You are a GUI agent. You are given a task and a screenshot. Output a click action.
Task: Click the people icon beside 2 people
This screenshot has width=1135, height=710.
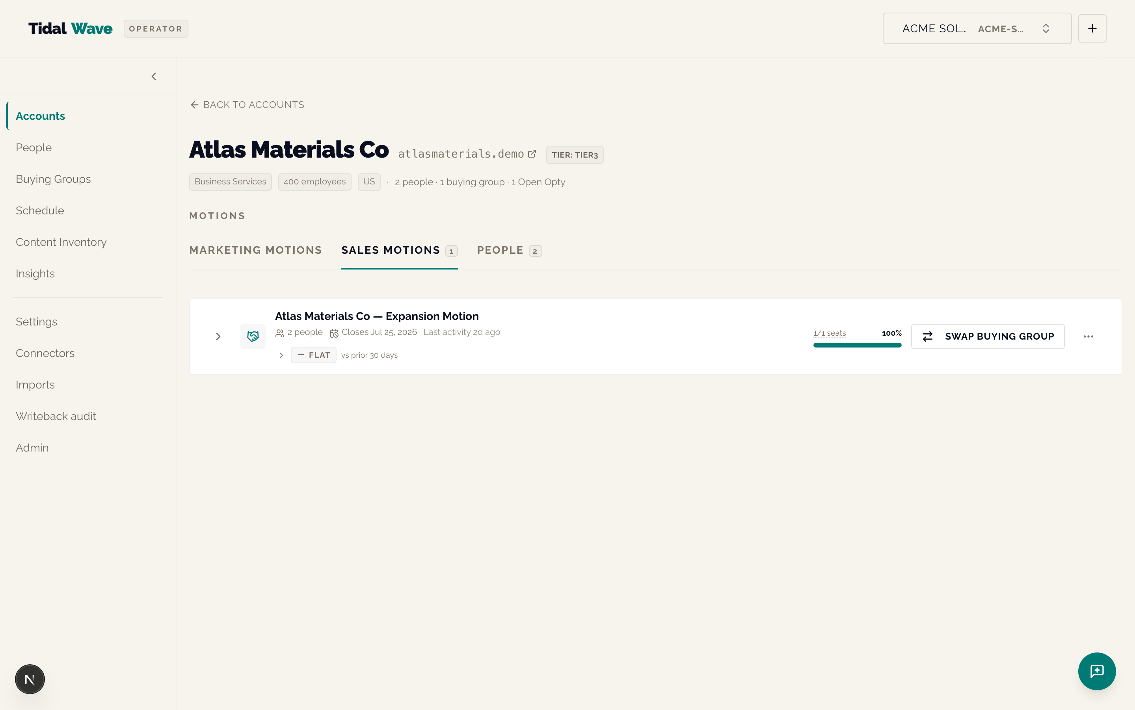click(x=279, y=333)
